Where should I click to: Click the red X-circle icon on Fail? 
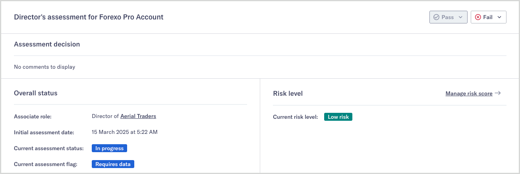tap(477, 17)
